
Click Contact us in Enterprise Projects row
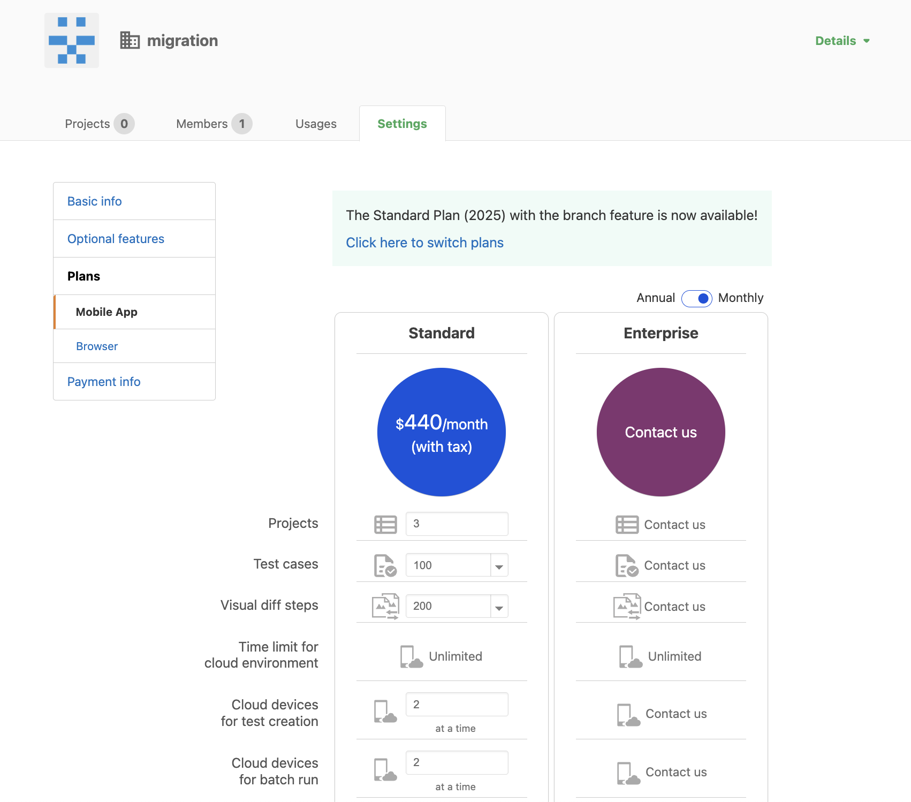pos(674,525)
